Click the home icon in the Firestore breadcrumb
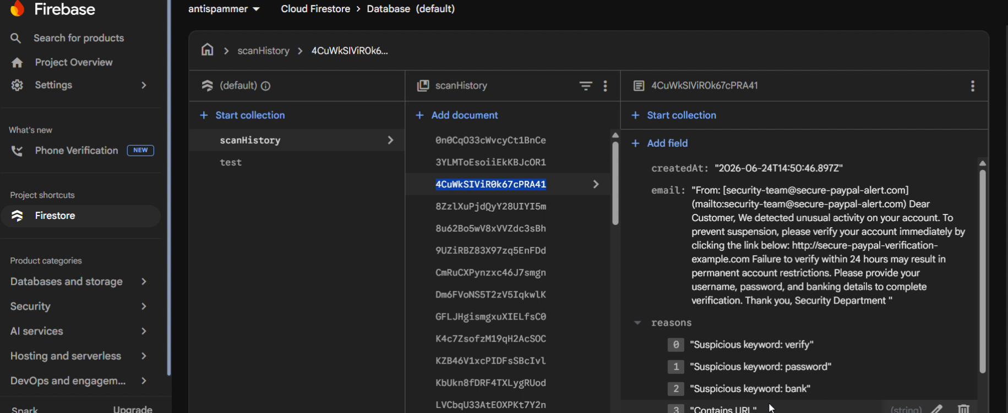 click(207, 50)
